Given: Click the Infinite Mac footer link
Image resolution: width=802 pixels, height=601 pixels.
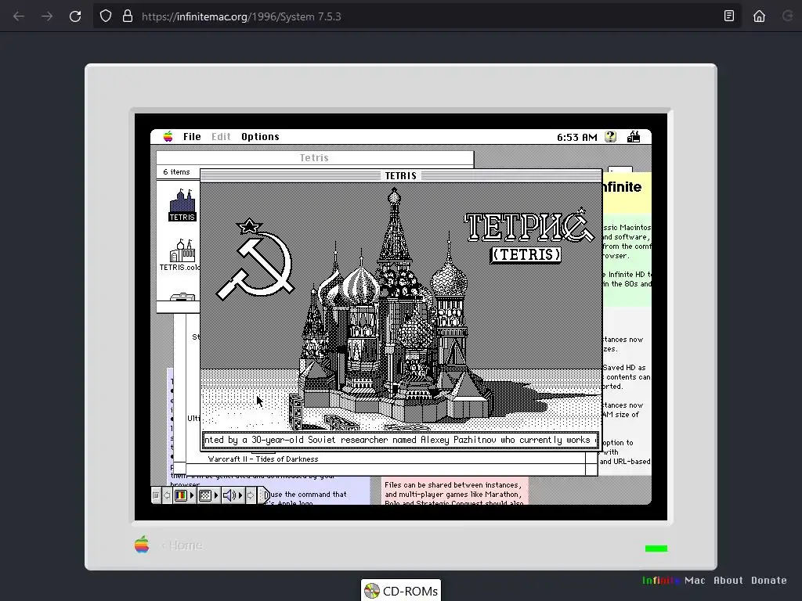Looking at the screenshot, I should (674, 580).
